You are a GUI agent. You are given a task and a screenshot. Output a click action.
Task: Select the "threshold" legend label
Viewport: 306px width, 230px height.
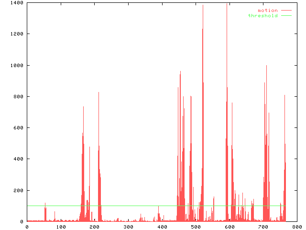262,16
